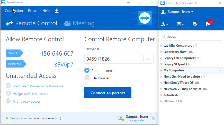Collapse the NextGen VETport QS group
Viewport: 224px width, 125px height.
click(161, 83)
